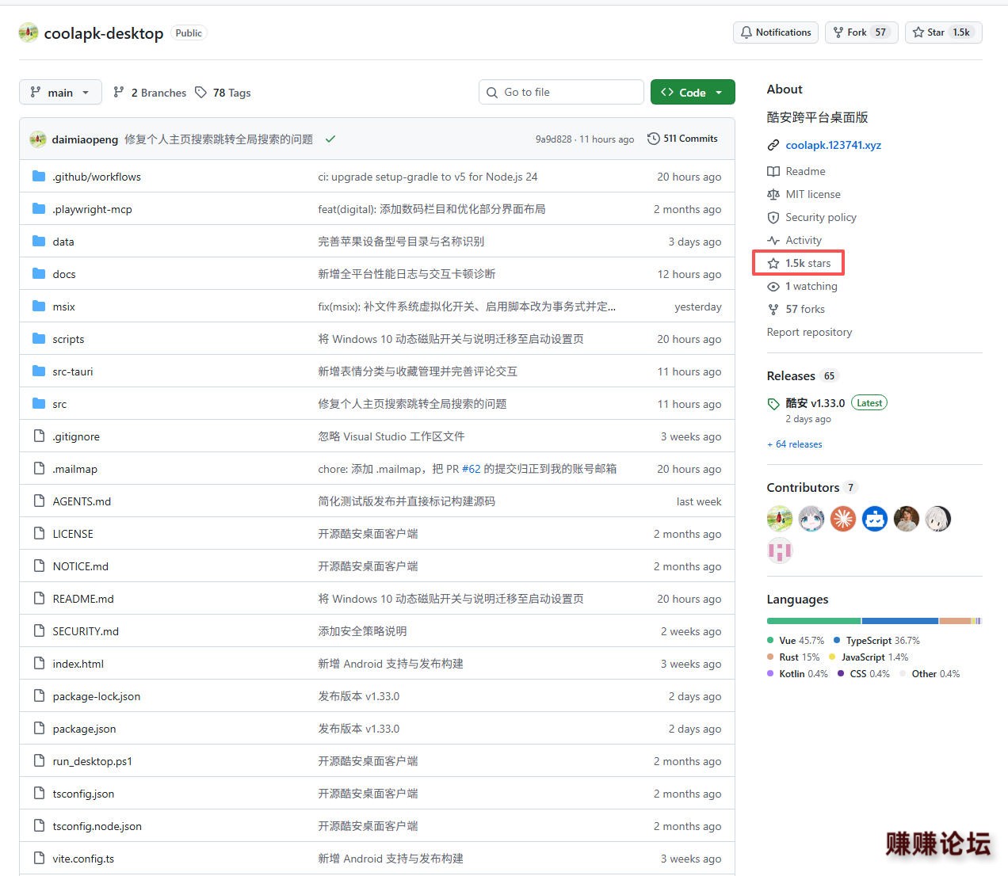1008x876 pixels.
Task: Click the book icon beside Readme
Action: tap(773, 171)
